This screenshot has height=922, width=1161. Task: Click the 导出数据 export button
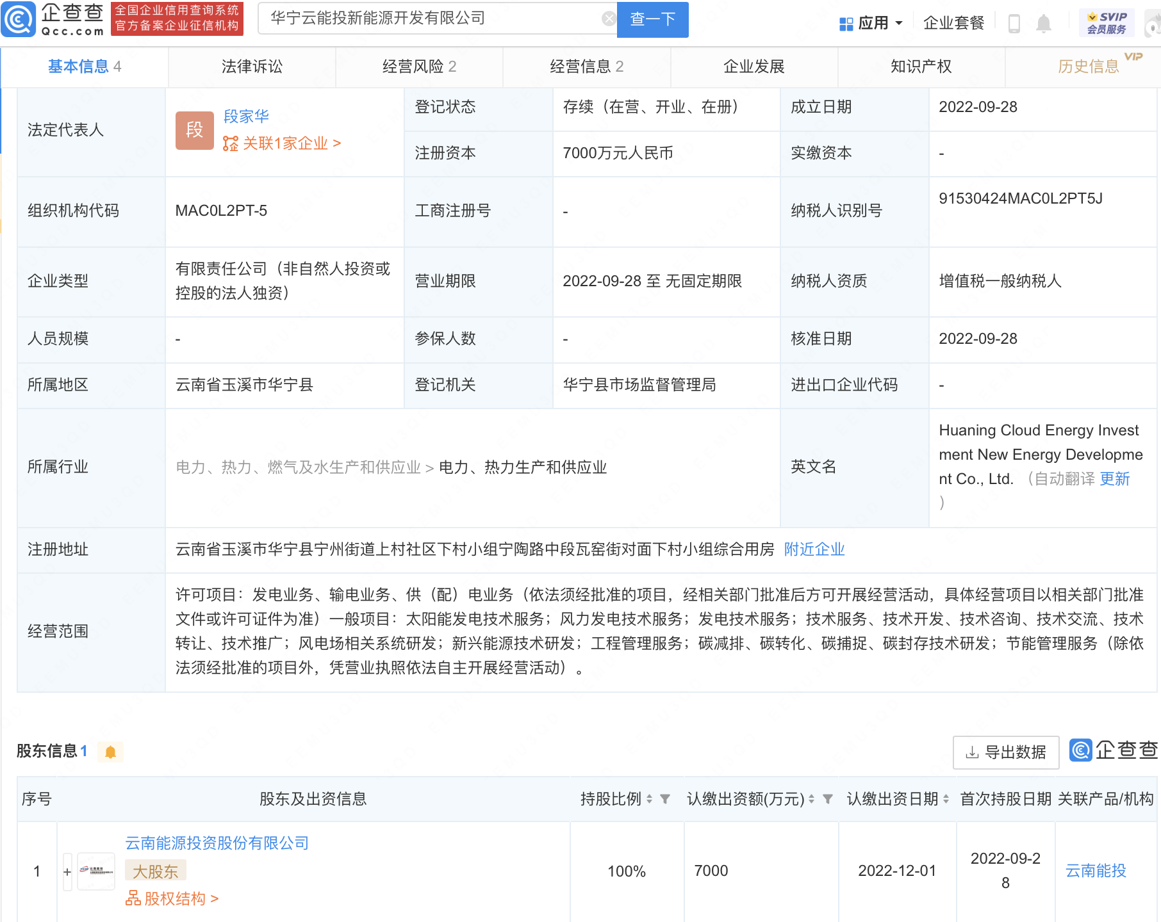point(1005,752)
